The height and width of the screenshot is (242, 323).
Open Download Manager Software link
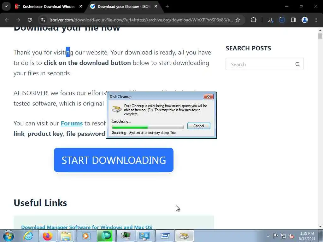(x=86, y=227)
